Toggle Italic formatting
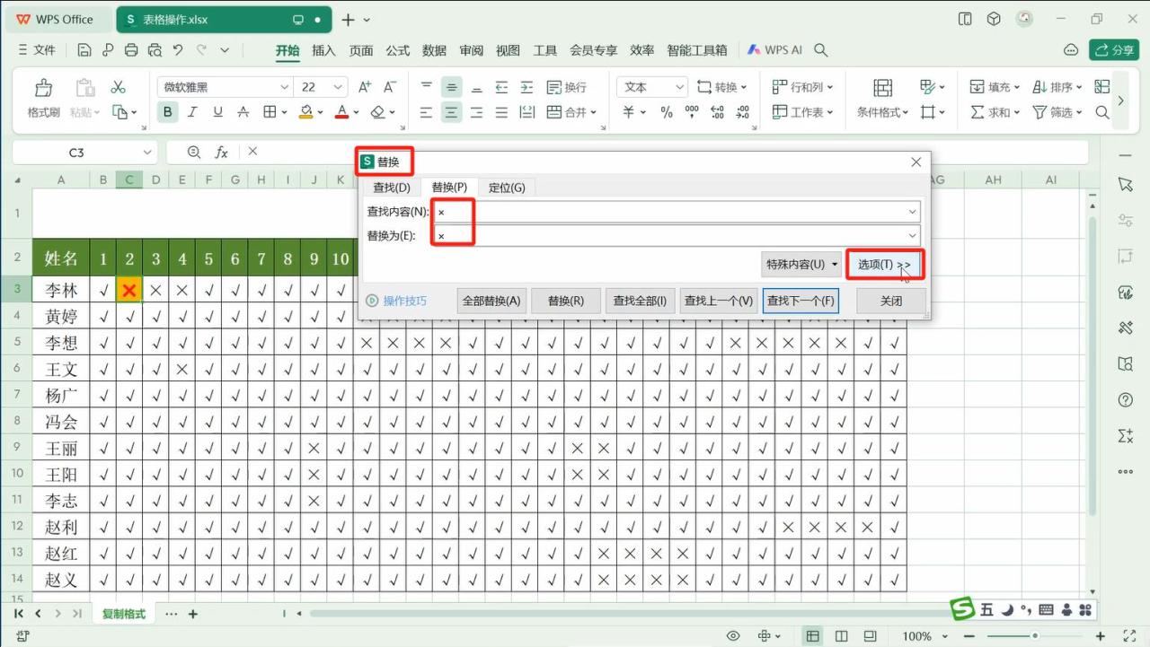This screenshot has width=1150, height=647. 192,112
